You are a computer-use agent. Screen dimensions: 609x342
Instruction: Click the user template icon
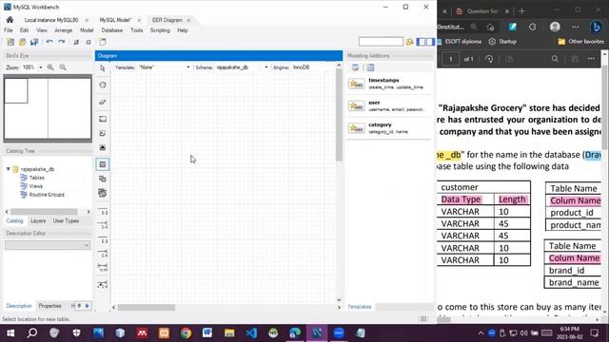click(x=356, y=105)
